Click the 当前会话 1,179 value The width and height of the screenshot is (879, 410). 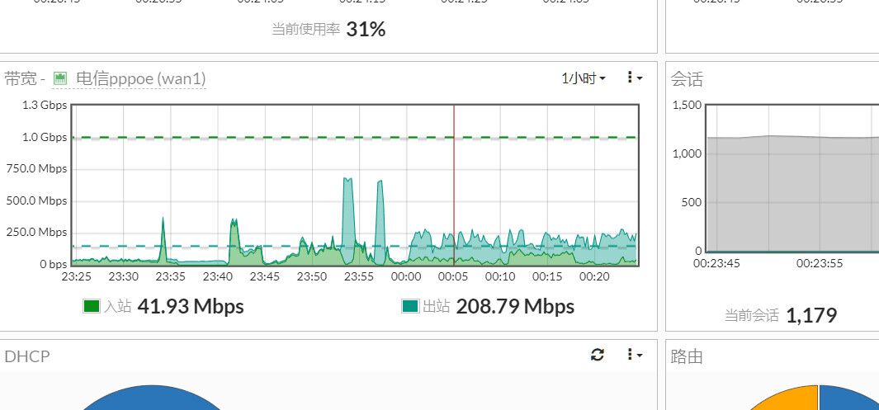click(x=810, y=315)
